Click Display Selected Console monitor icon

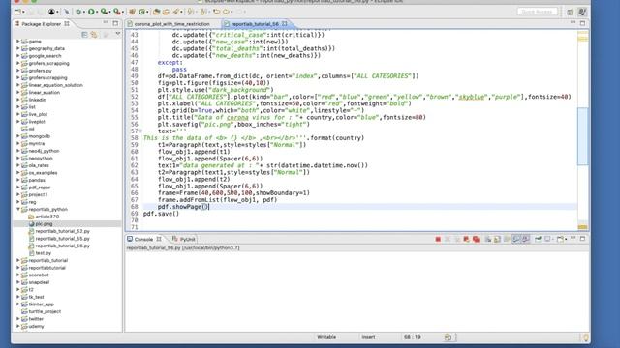pyautogui.click(x=547, y=239)
